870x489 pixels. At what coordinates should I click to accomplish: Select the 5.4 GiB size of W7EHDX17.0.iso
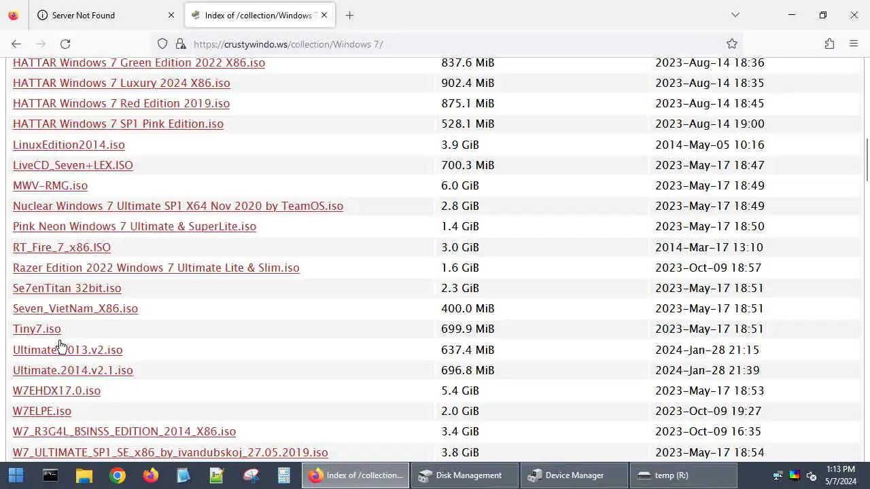(460, 391)
